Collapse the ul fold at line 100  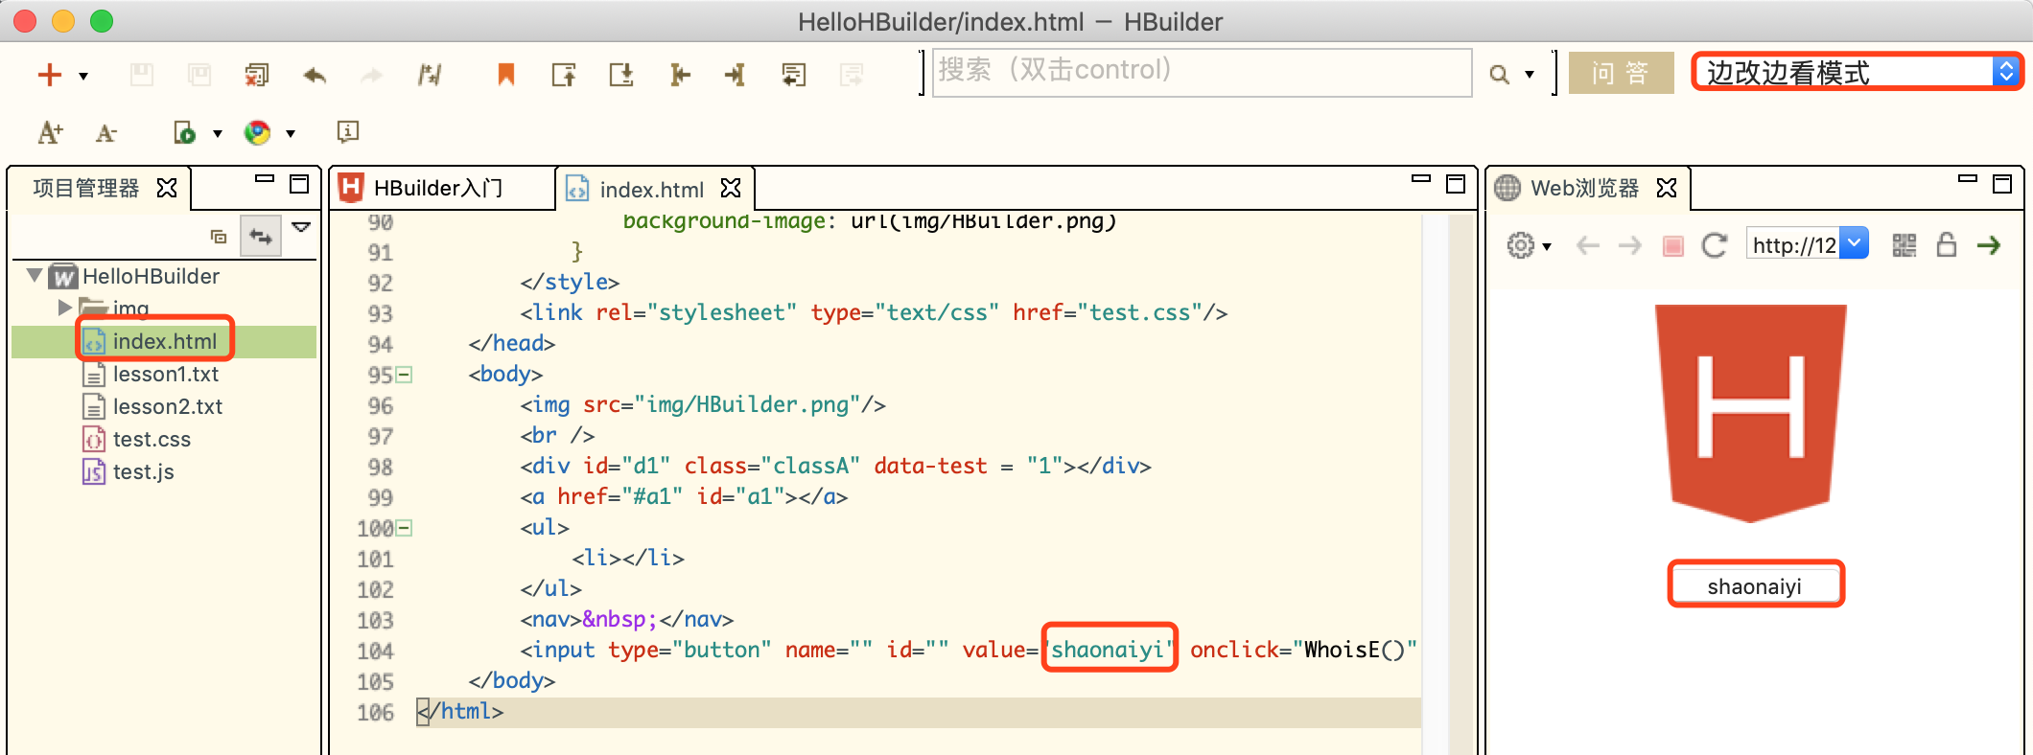point(405,528)
